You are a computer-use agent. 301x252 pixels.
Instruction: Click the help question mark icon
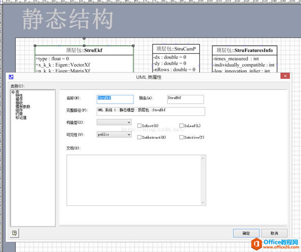point(14,233)
